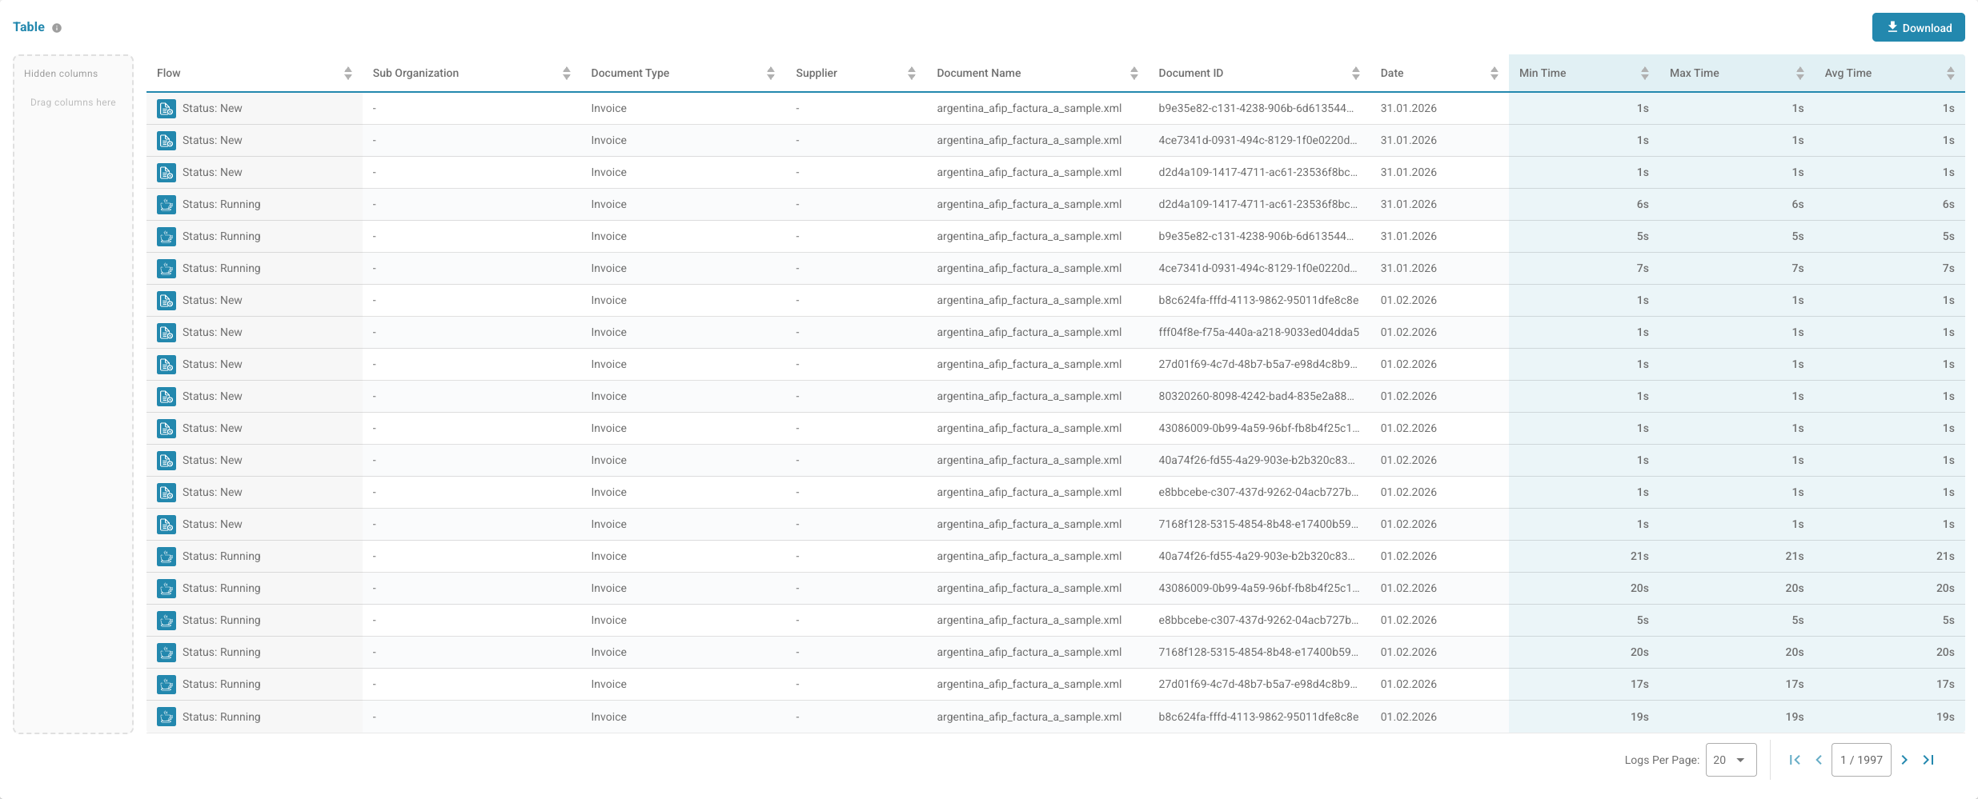Download the table data
Image resolution: width=1978 pixels, height=799 pixels.
coord(1918,27)
